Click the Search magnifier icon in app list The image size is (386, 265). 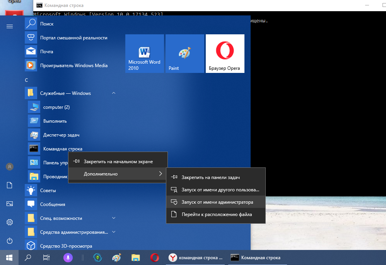point(31,24)
